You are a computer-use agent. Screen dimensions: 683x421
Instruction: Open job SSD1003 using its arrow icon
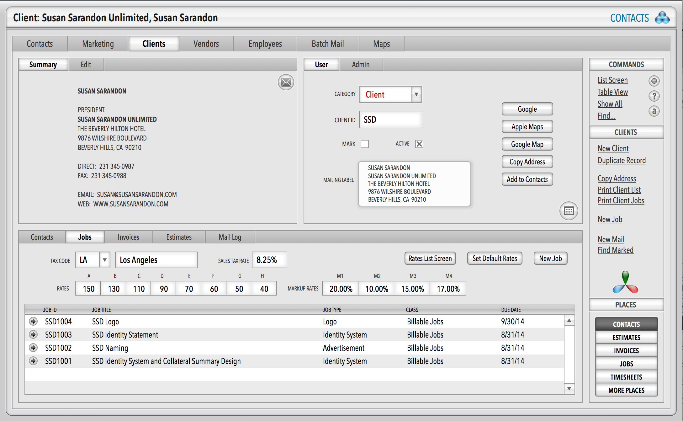click(33, 334)
